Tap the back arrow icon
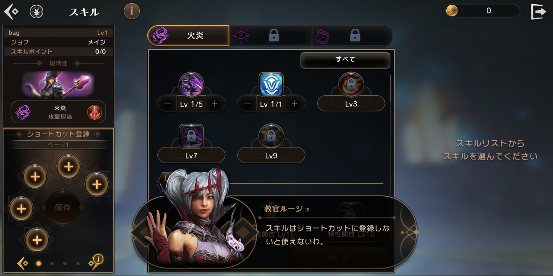The height and width of the screenshot is (276, 553). click(x=11, y=12)
